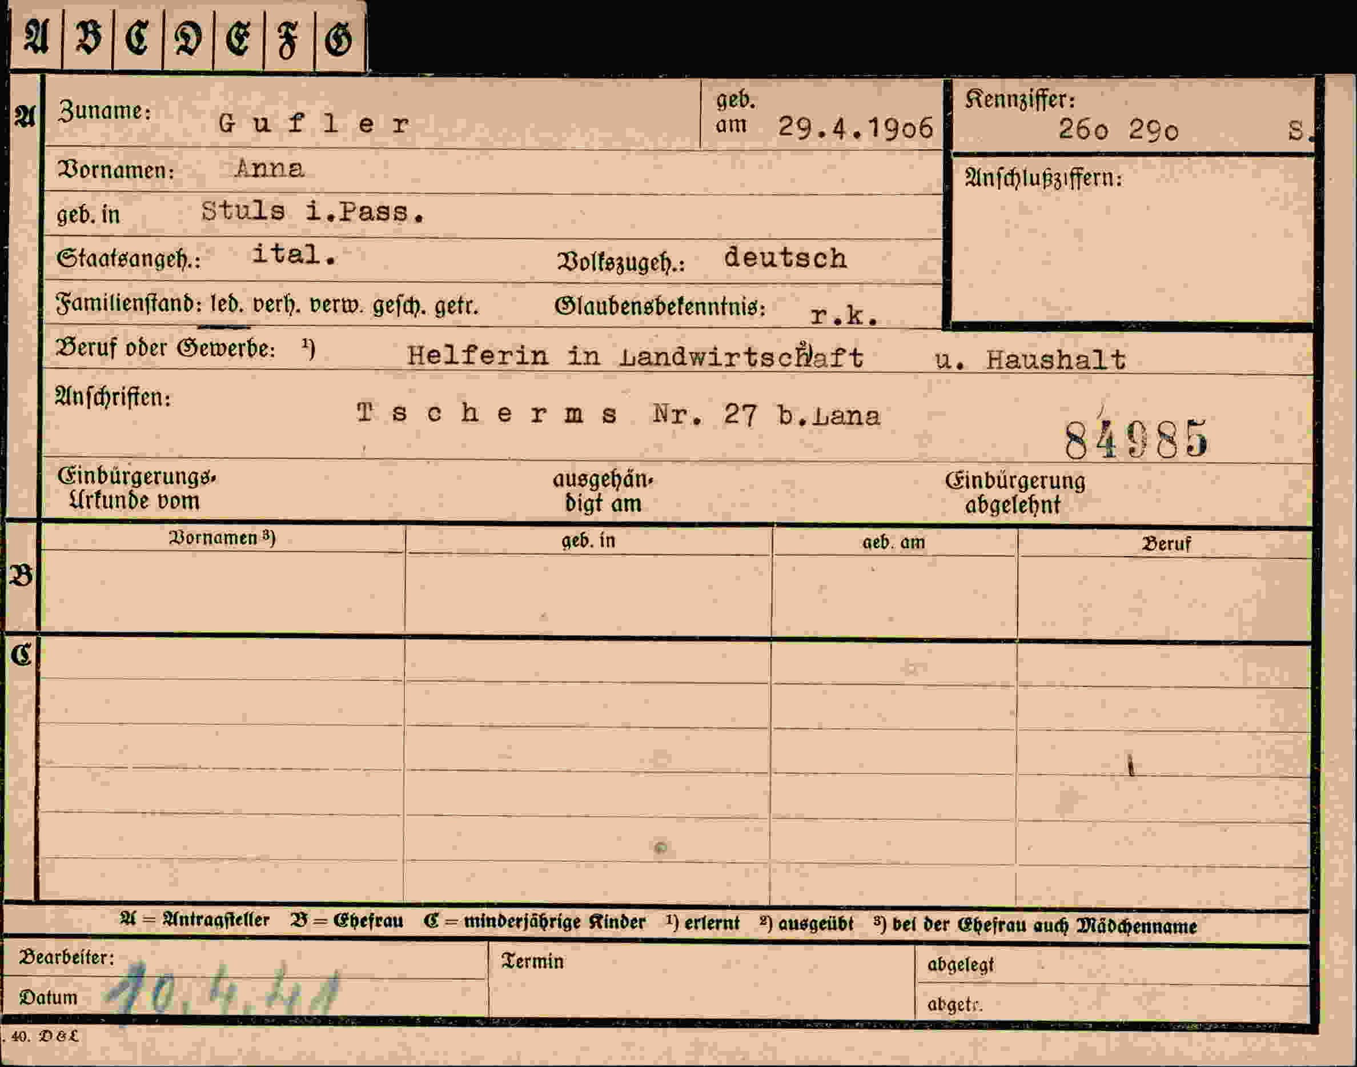
Task: Click the 'geb. am' column header
Action: pyautogui.click(x=894, y=542)
